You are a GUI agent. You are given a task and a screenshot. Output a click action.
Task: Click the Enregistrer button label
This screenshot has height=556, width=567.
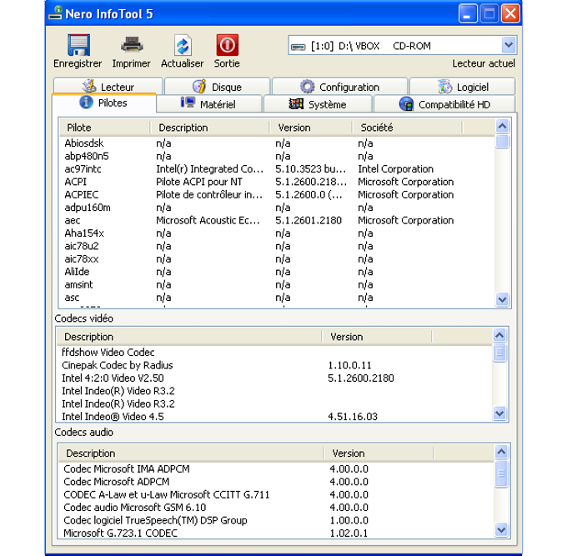pos(78,63)
